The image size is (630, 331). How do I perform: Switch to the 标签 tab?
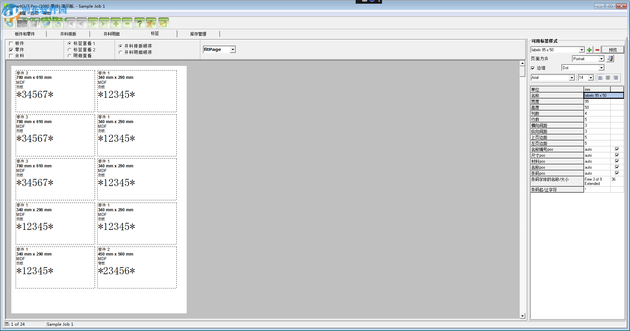tap(155, 34)
